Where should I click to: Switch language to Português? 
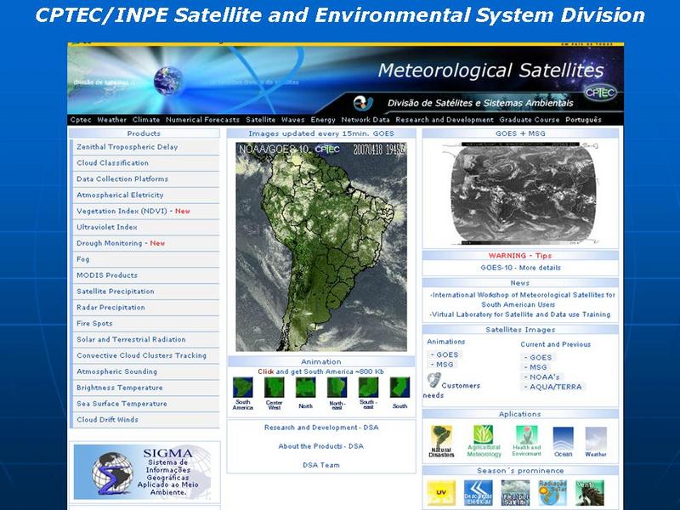tap(583, 120)
